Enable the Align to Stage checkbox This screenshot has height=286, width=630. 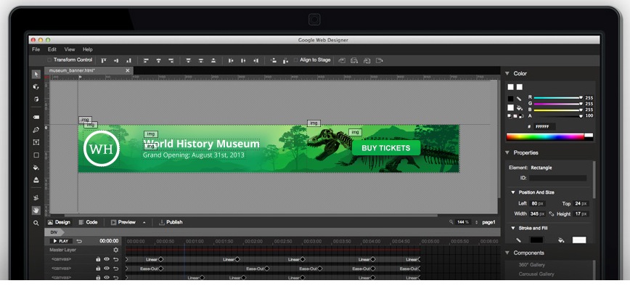pyautogui.click(x=295, y=60)
